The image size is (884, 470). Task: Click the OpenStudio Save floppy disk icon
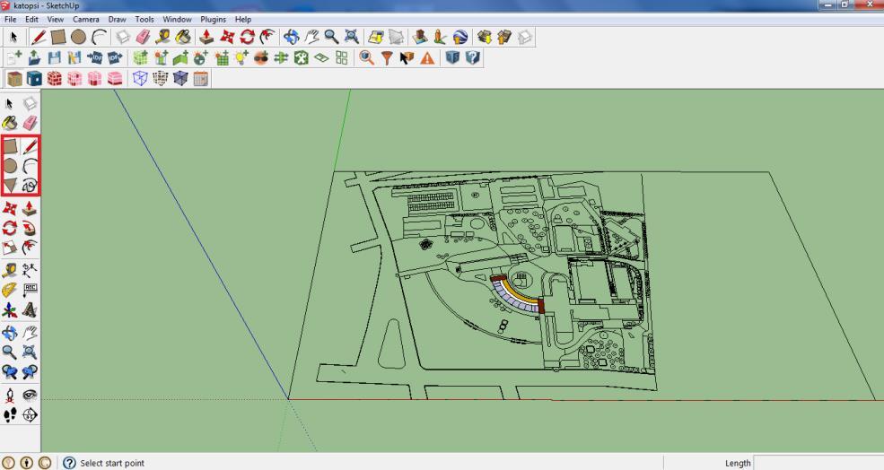[54, 57]
